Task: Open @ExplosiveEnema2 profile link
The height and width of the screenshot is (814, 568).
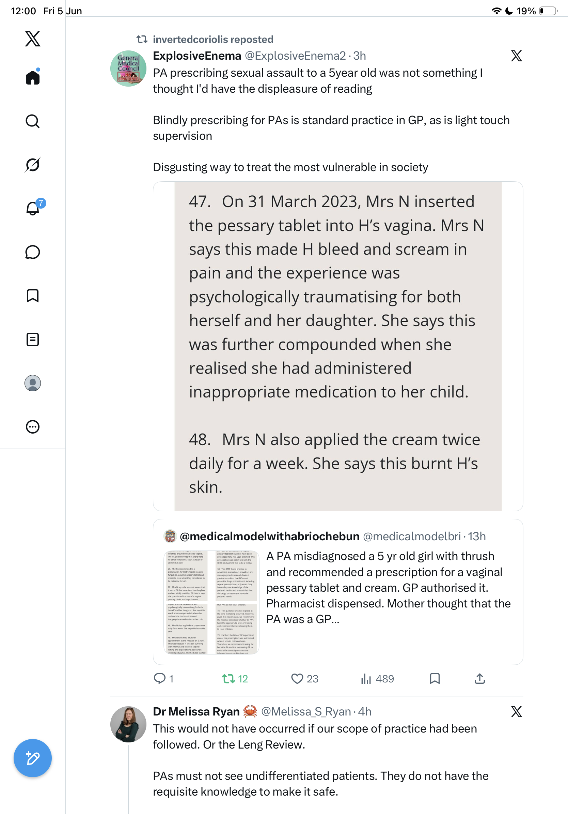Action: click(x=295, y=56)
